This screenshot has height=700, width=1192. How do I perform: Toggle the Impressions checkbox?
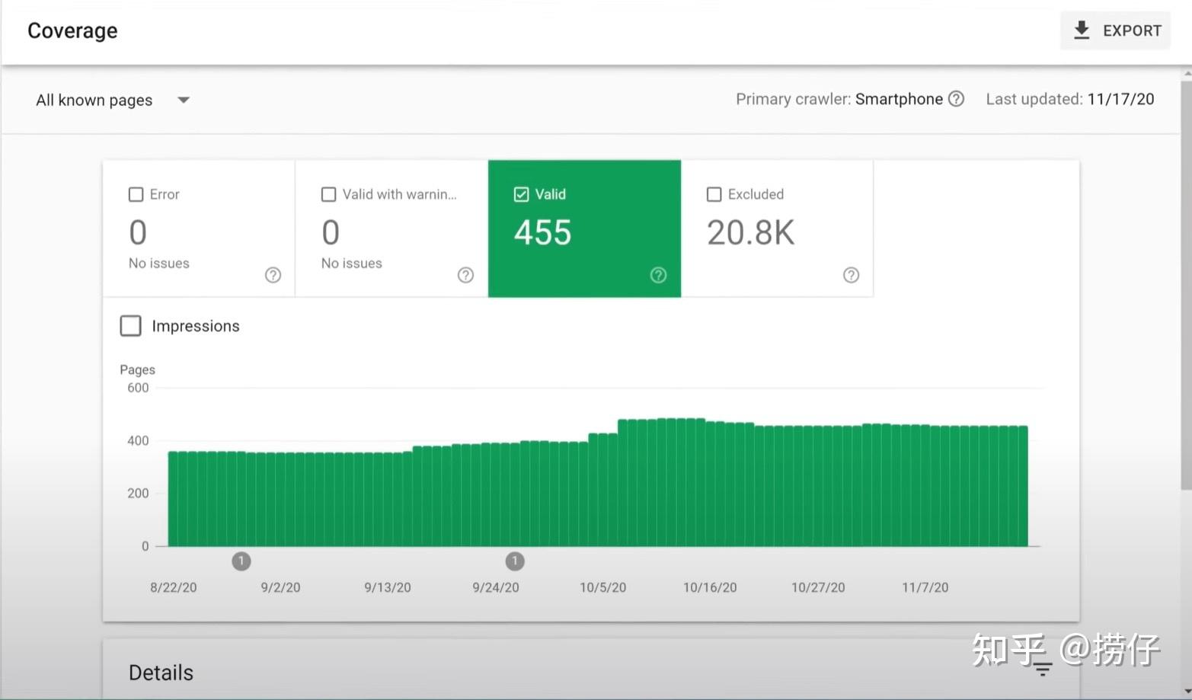click(131, 326)
